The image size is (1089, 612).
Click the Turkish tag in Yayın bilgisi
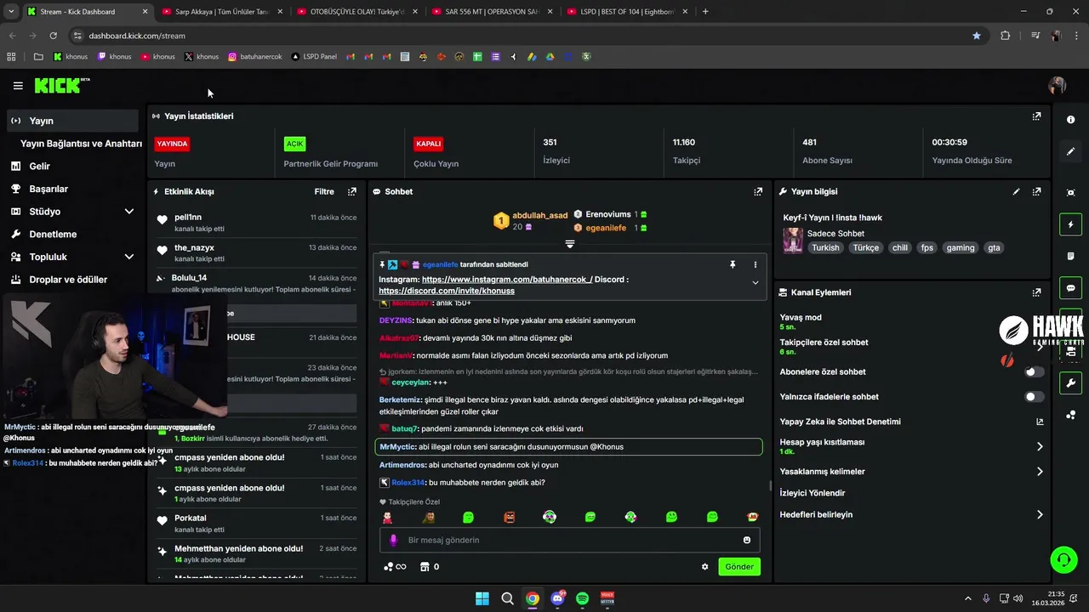click(x=825, y=248)
